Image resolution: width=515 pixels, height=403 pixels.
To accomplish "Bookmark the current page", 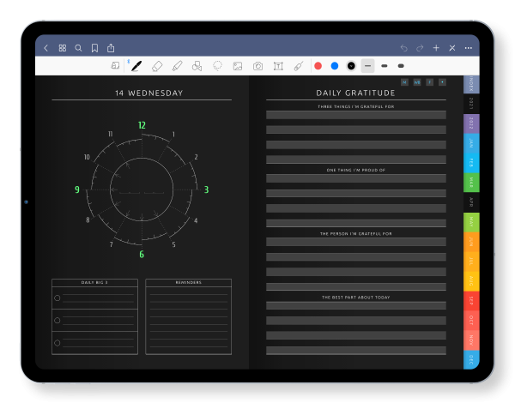I will (x=94, y=48).
